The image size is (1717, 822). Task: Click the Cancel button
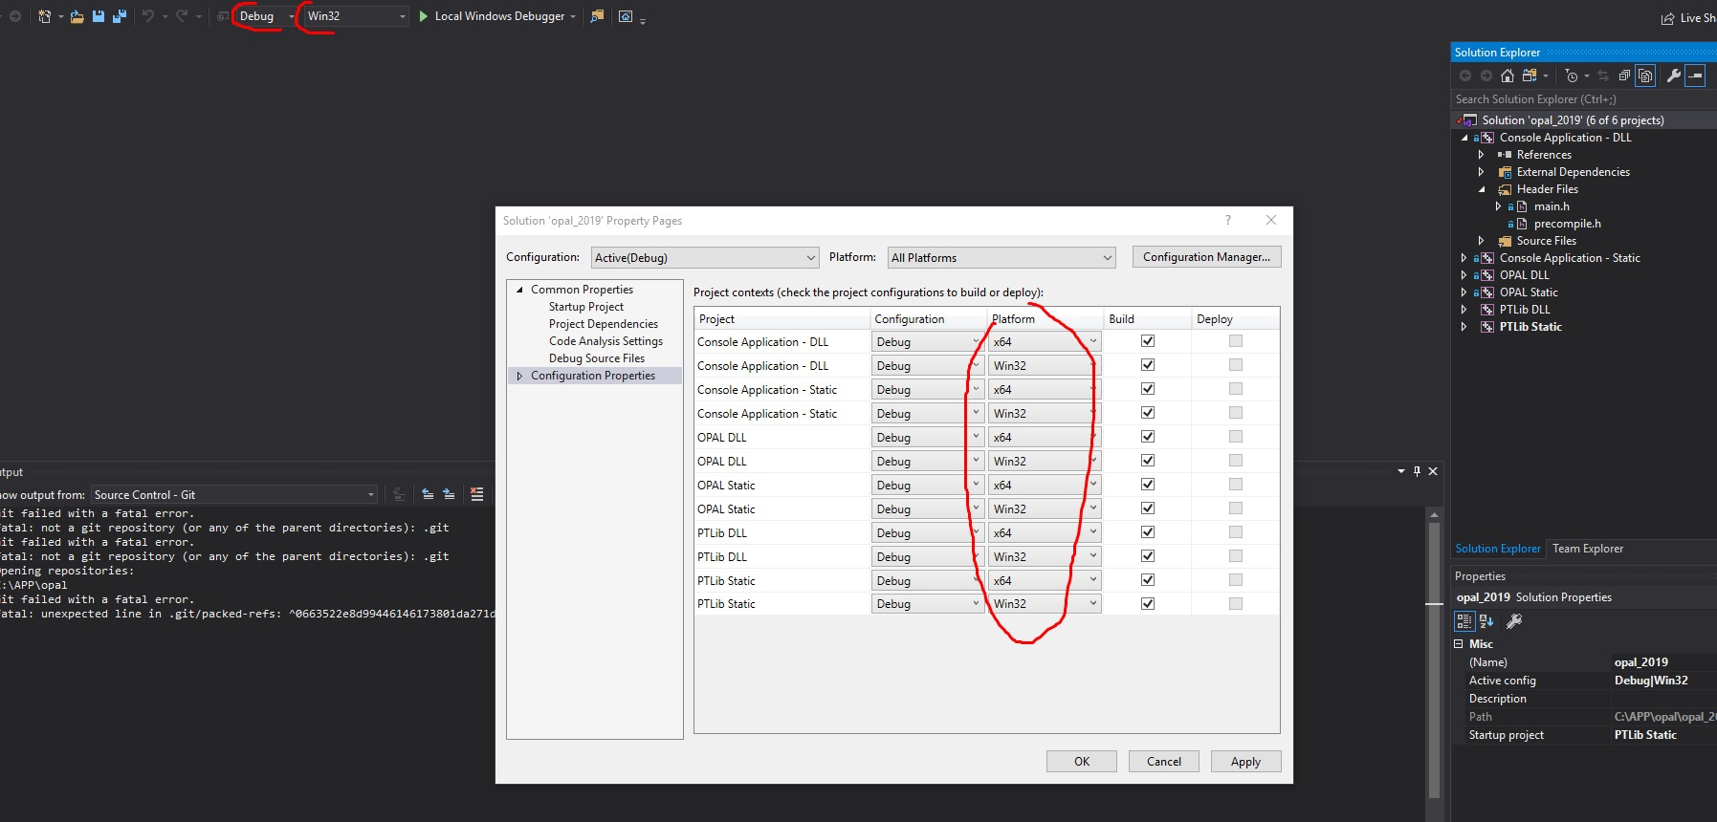[x=1164, y=762]
